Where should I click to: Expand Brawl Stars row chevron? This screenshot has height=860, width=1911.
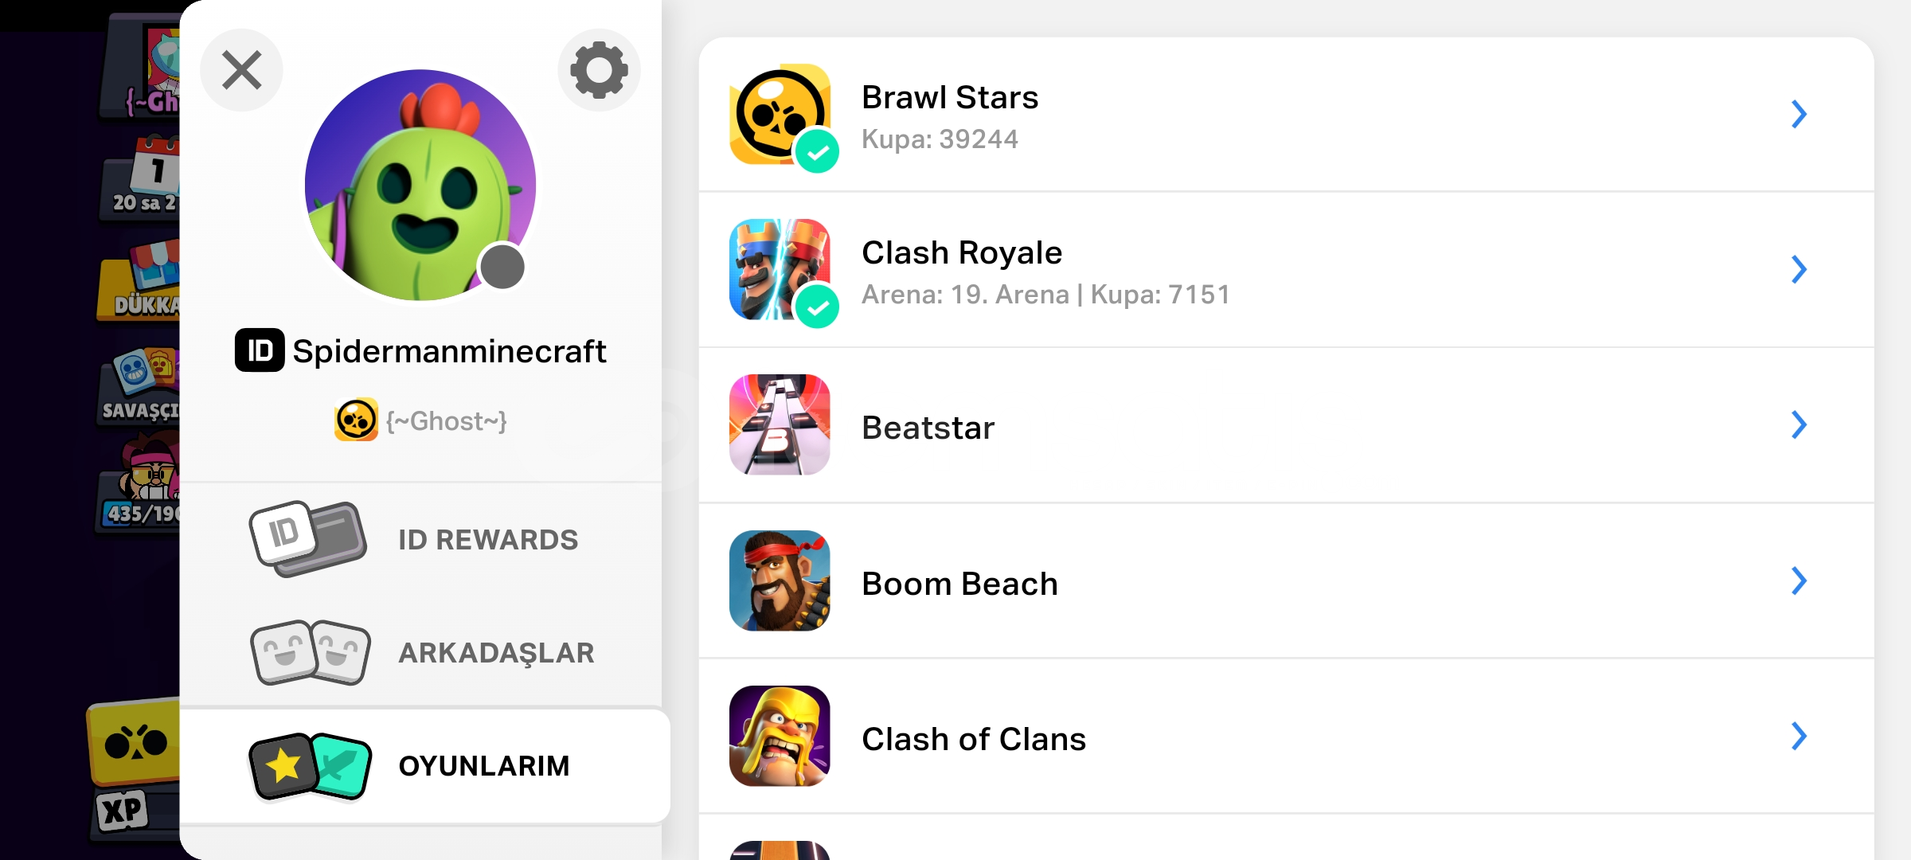pyautogui.click(x=1799, y=114)
